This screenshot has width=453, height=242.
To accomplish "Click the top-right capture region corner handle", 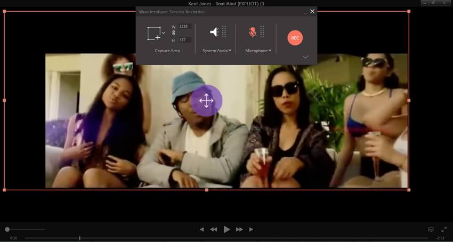I will (x=409, y=11).
